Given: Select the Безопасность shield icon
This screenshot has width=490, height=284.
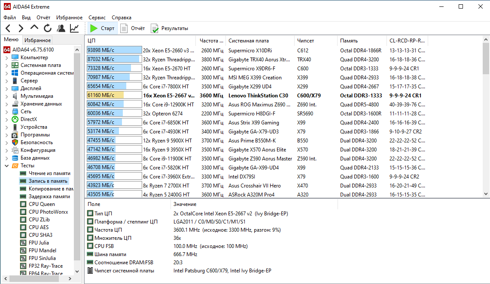Looking at the screenshot, I should point(15,142).
